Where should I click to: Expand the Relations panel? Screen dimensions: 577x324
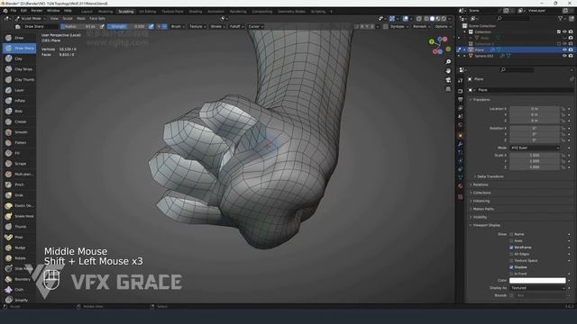[481, 184]
